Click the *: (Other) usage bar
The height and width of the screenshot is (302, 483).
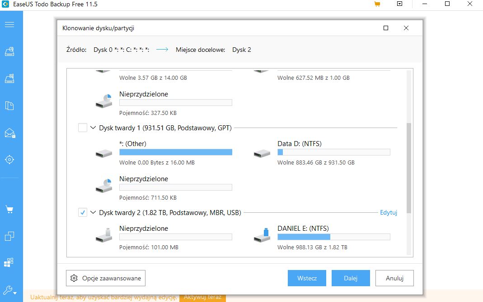[x=176, y=152]
